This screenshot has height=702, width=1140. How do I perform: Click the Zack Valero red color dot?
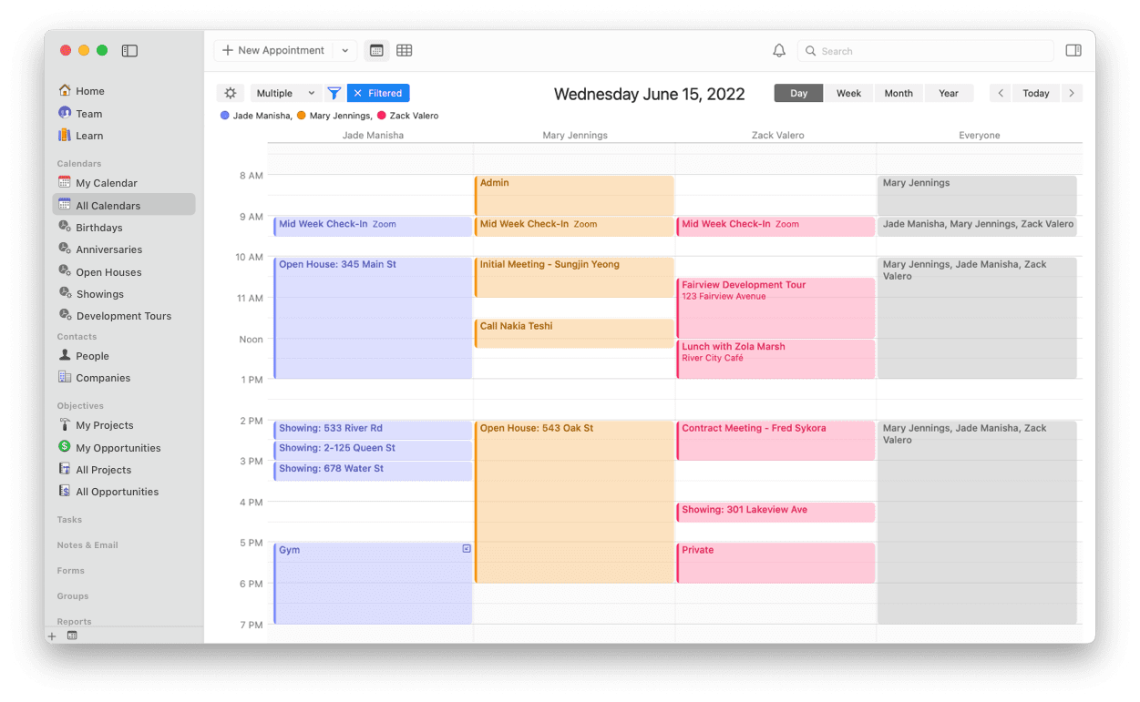(x=382, y=116)
